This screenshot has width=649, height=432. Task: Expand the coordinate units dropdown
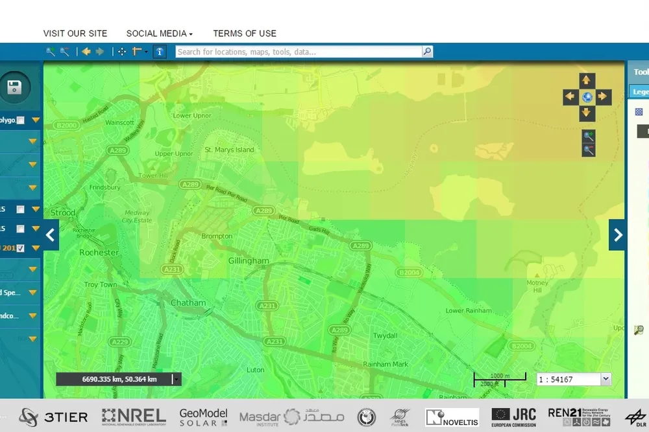pos(176,380)
